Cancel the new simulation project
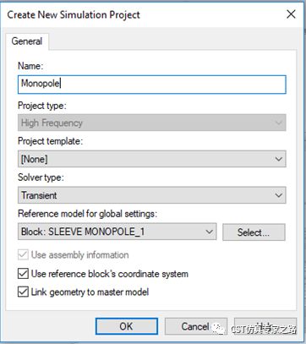This screenshot has width=306, height=344. point(196,326)
